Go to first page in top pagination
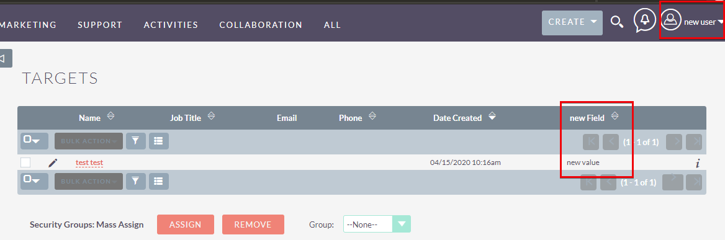The image size is (725, 240). pyautogui.click(x=591, y=141)
